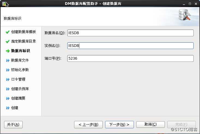The image size is (200, 134).
Task: Cancel the wizard with 取消(C)
Action: 150,125
